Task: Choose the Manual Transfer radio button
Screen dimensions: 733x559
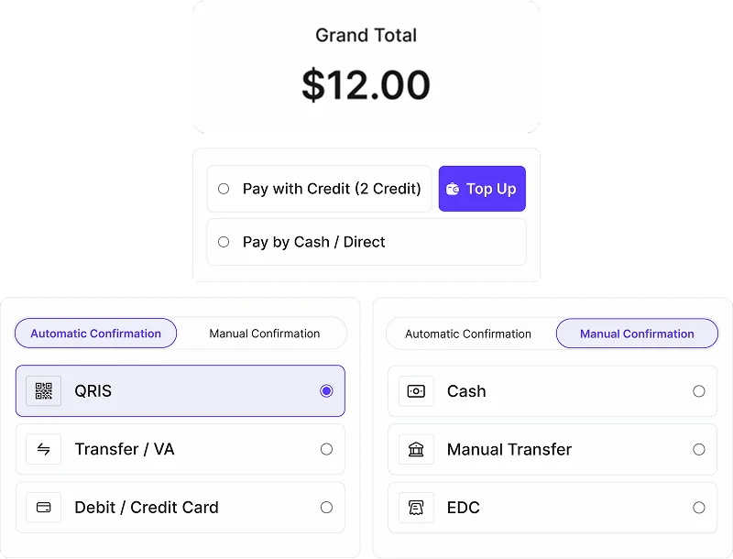Action: click(x=699, y=449)
